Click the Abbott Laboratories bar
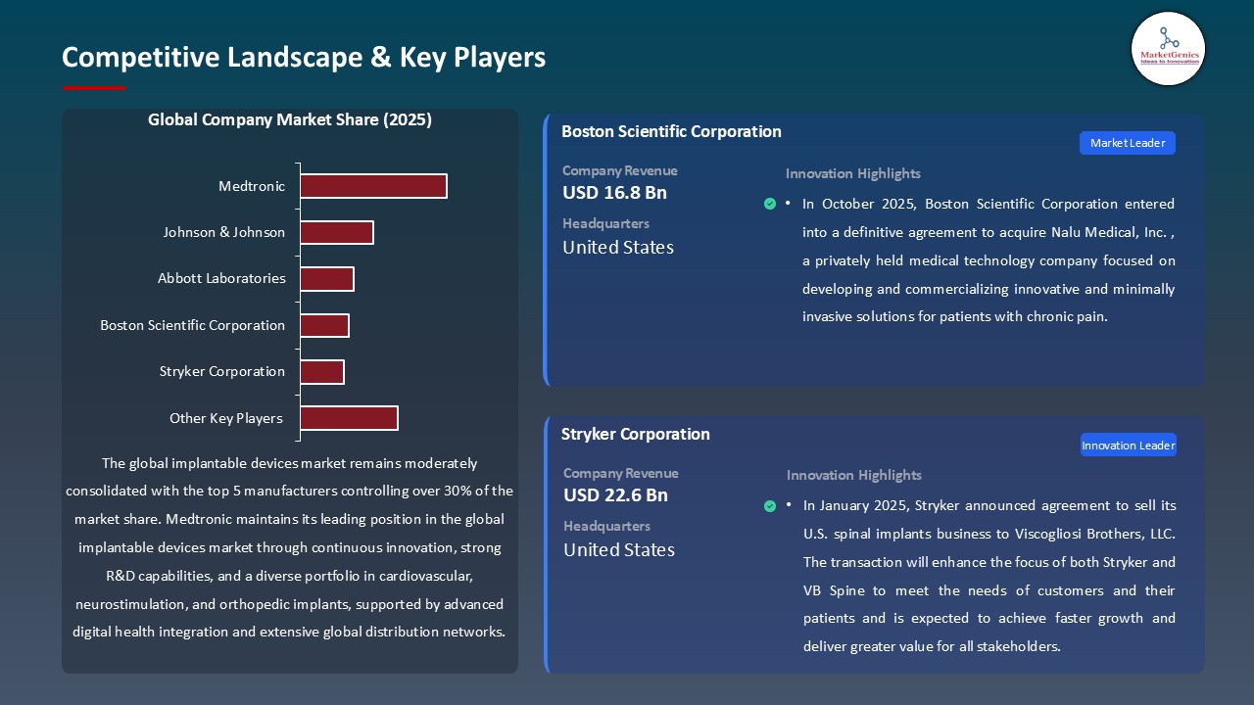The image size is (1254, 705). click(325, 278)
